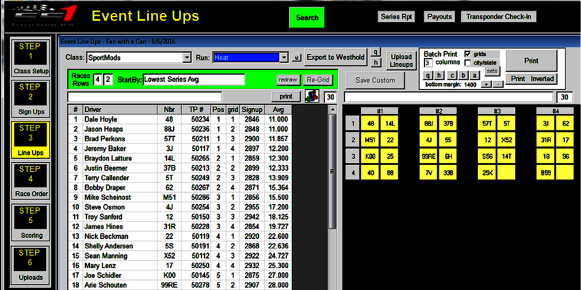
Task: Click grid cell 57T in heat #3
Action: click(x=487, y=123)
